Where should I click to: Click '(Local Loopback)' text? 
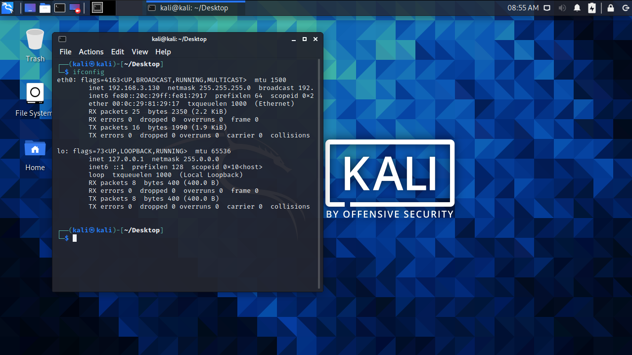211,175
